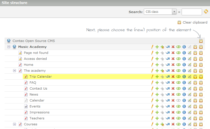Delete the FAQ page with red X
Viewport: 210px width, 129px height.
[173, 83]
